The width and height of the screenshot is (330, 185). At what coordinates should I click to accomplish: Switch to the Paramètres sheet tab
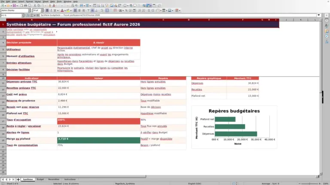coord(54,179)
